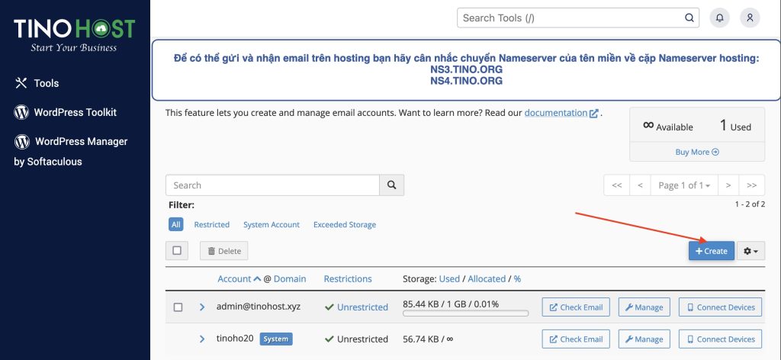
Task: Click the 85.44 KB / 1 GB storage text
Action: point(451,304)
